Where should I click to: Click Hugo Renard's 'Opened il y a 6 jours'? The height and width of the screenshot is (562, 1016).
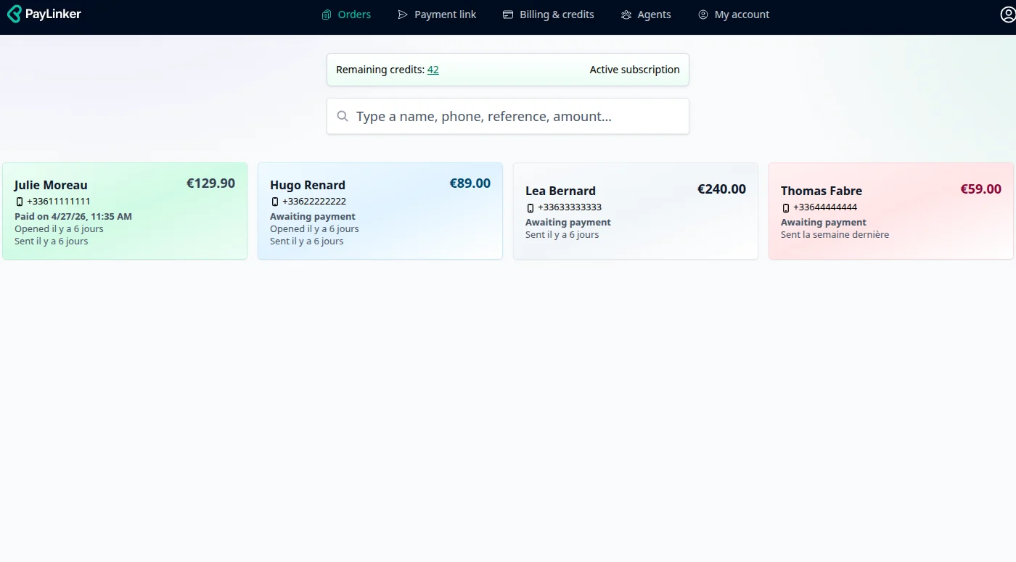pos(314,229)
